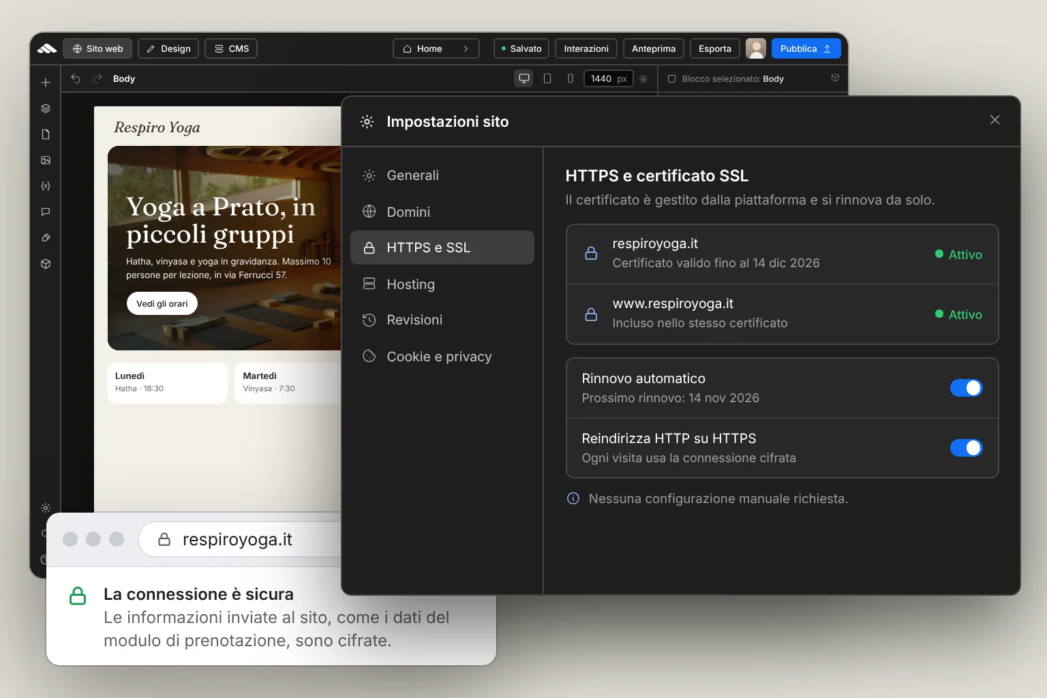Image resolution: width=1047 pixels, height=698 pixels.
Task: Open the comments speech bubble icon
Action: coord(46,212)
